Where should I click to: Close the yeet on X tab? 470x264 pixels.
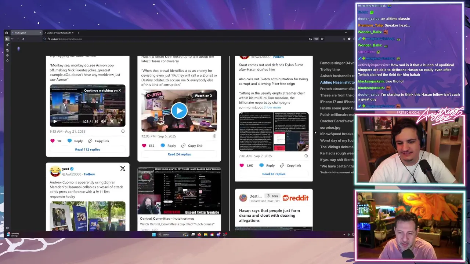(73, 33)
